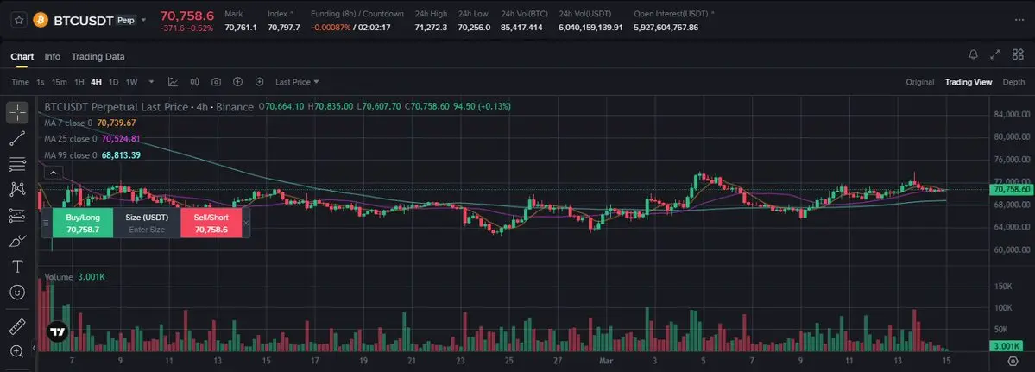Switch to Depth chart view

(1014, 82)
